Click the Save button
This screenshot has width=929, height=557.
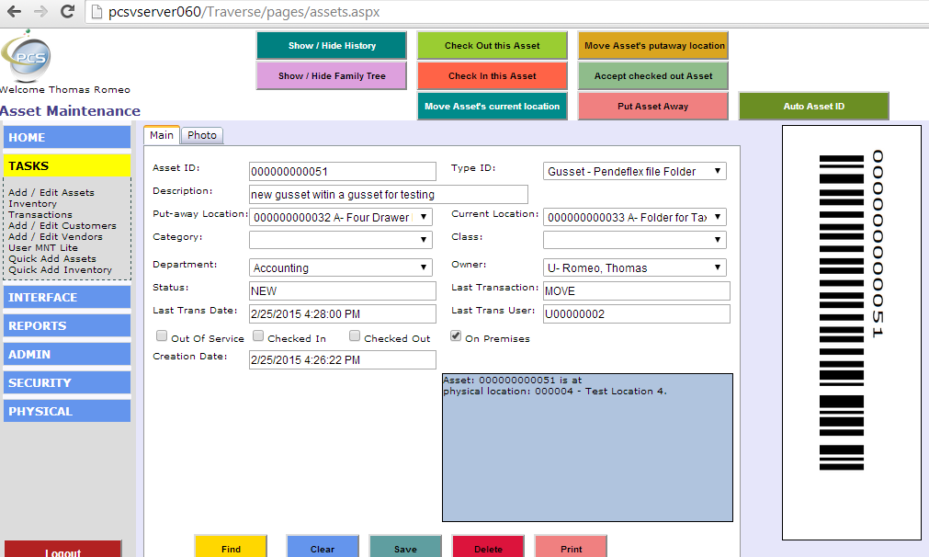(405, 546)
